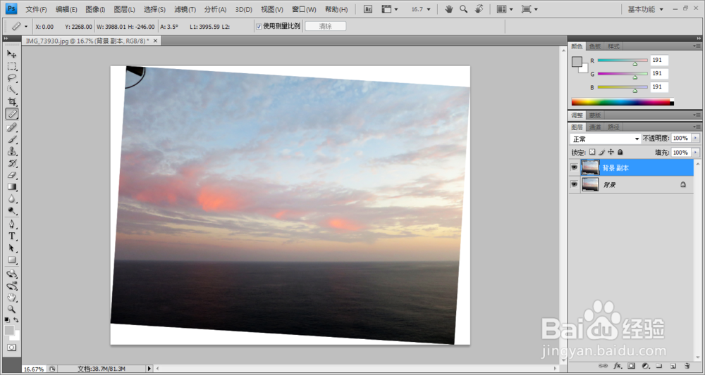Select the Rectangle shape tool

(x=12, y=260)
